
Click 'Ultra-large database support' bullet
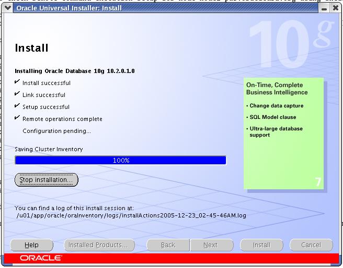pyautogui.click(x=276, y=132)
